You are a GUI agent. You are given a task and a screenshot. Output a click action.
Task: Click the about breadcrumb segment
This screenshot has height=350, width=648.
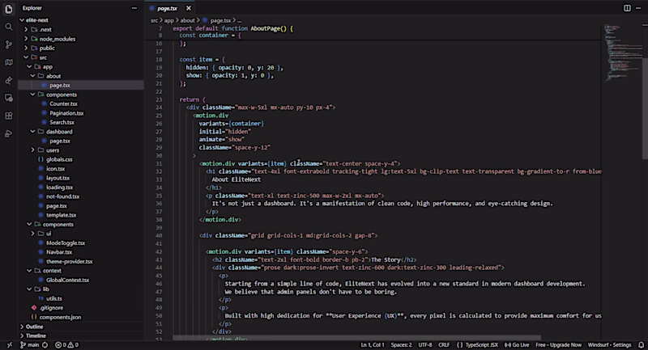coord(187,20)
